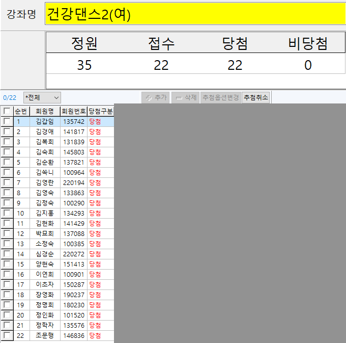Select member number 151413
Screen dimensions: 346x343
tap(74, 265)
